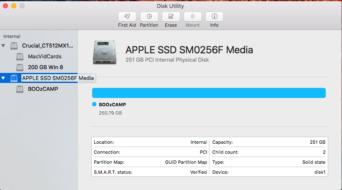Click the BOOzCAMP legend label
342x190 pixels.
click(112, 105)
